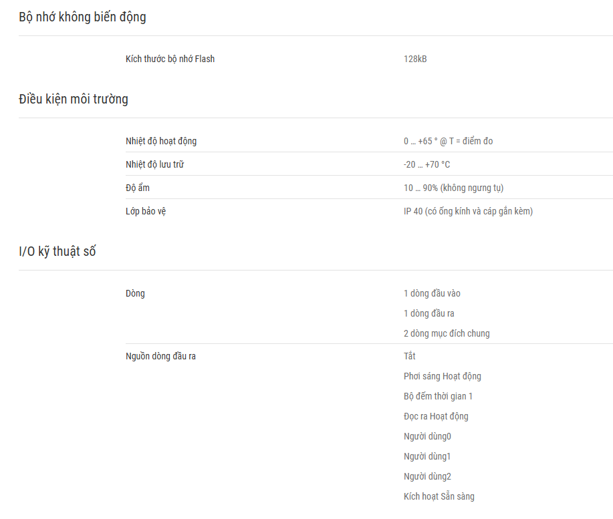This screenshot has height=519, width=613.
Task: Click the 'Phơi sáng Hoạt động' entry
Action: [x=443, y=377]
